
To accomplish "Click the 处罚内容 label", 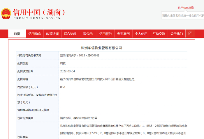I will point(23,79).
